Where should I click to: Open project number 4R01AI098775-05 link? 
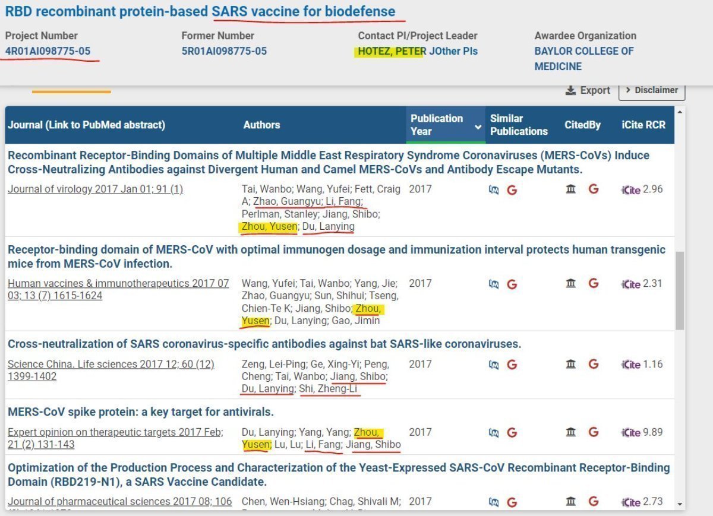tap(48, 51)
